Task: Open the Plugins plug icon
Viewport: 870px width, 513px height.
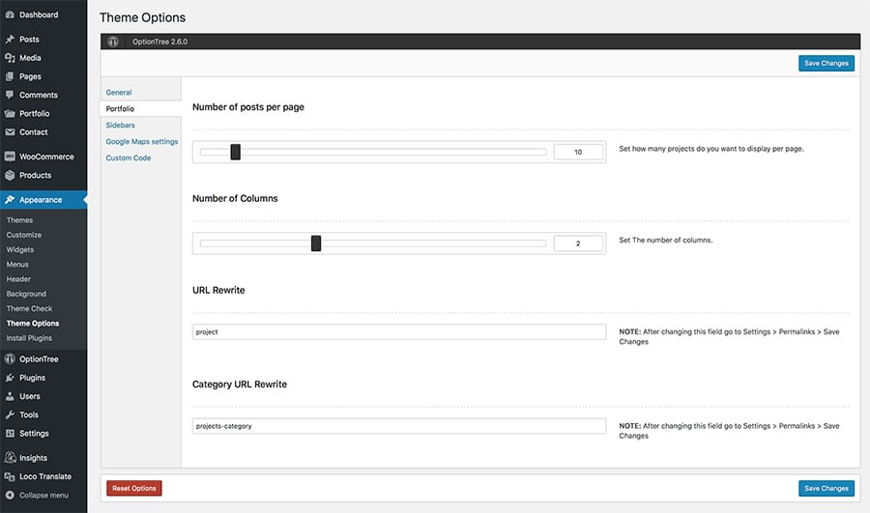Action: [10, 378]
